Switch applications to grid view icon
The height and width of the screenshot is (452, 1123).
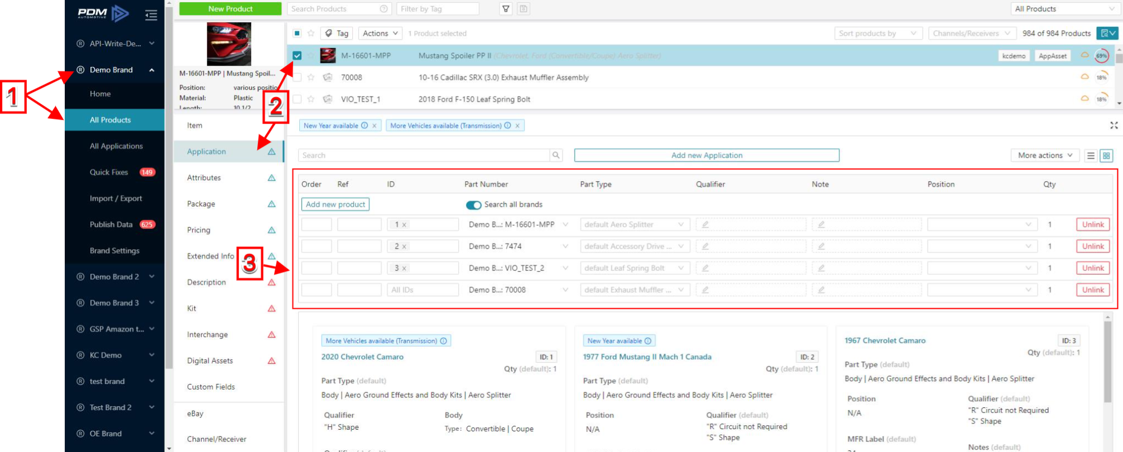pyautogui.click(x=1106, y=155)
